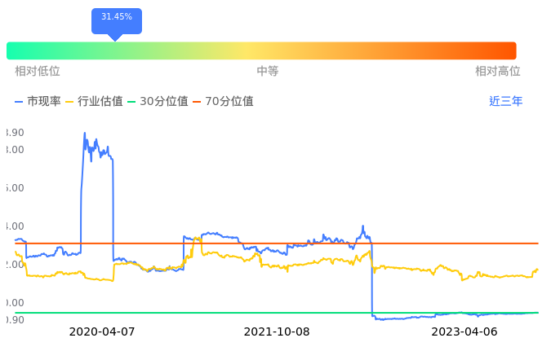Click the 2020-04-07 date axis label
Image resolution: width=560 pixels, height=360 pixels.
(x=102, y=332)
